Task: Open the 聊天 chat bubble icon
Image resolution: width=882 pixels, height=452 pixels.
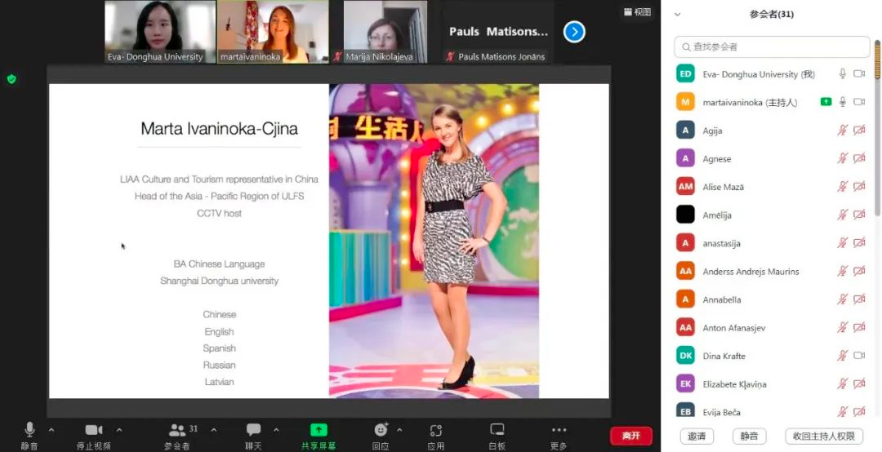Action: coord(254,430)
